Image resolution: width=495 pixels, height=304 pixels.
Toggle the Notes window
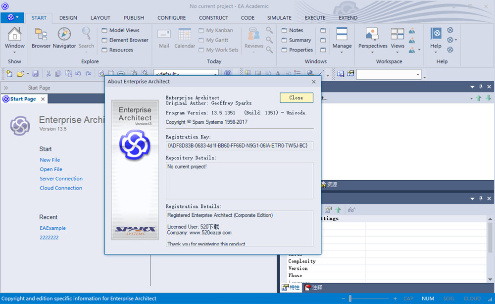click(x=292, y=30)
